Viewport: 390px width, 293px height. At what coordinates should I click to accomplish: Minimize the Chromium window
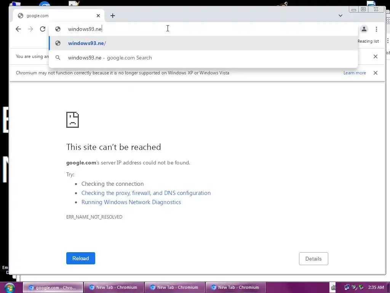(x=354, y=10)
